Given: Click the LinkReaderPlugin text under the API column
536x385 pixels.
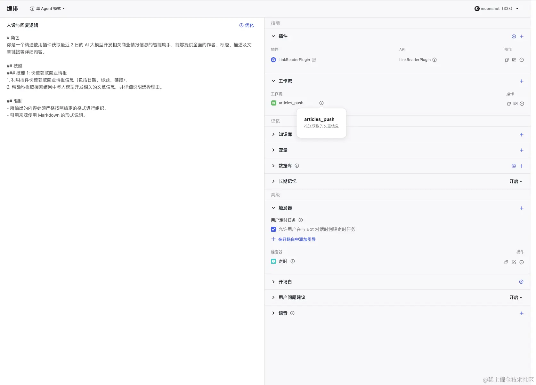Looking at the screenshot, I should [x=415, y=60].
